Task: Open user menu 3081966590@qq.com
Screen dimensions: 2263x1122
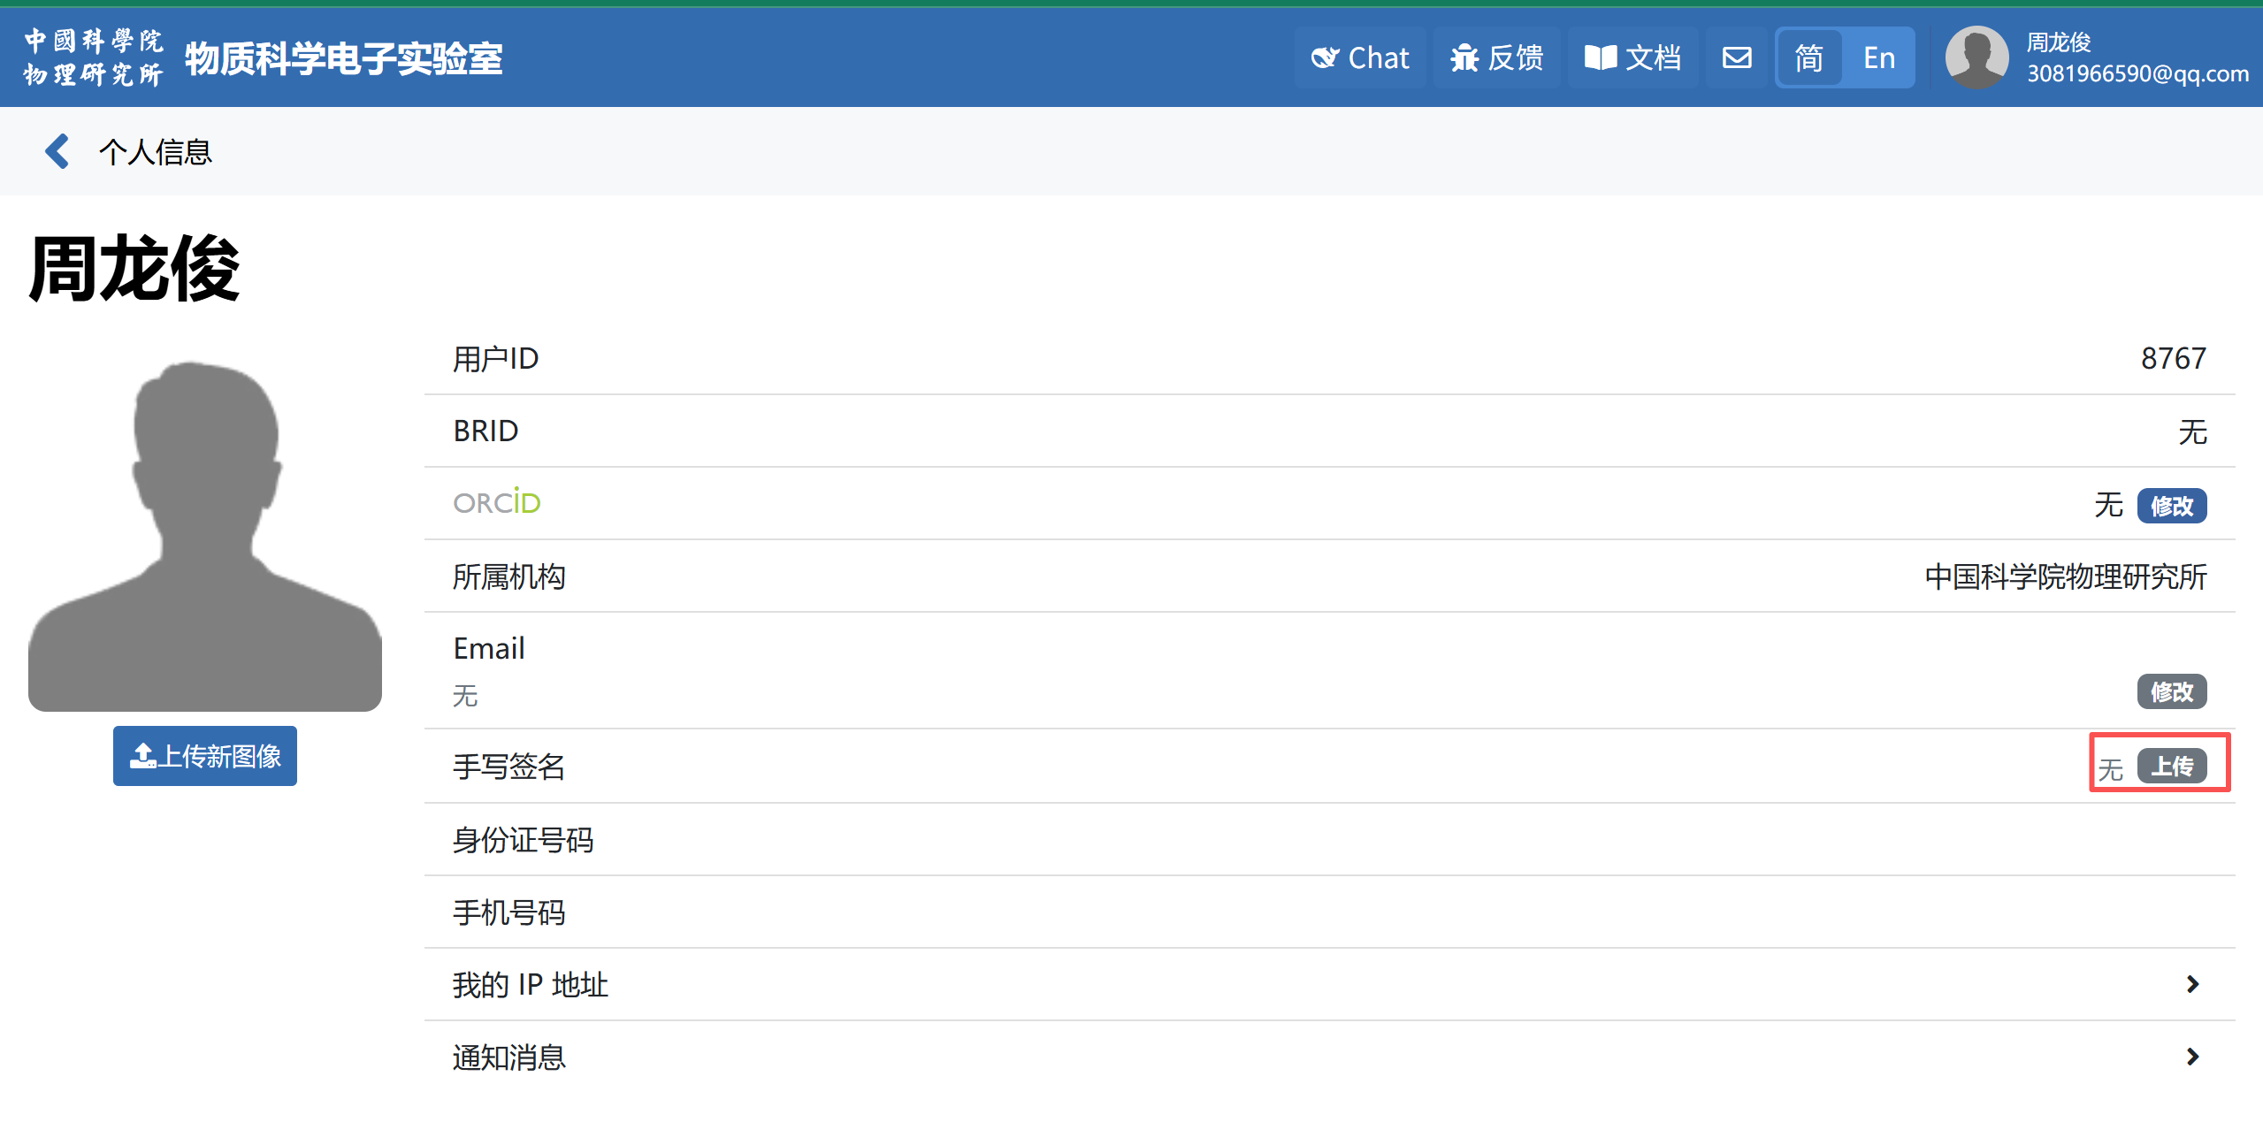Action: [2137, 73]
